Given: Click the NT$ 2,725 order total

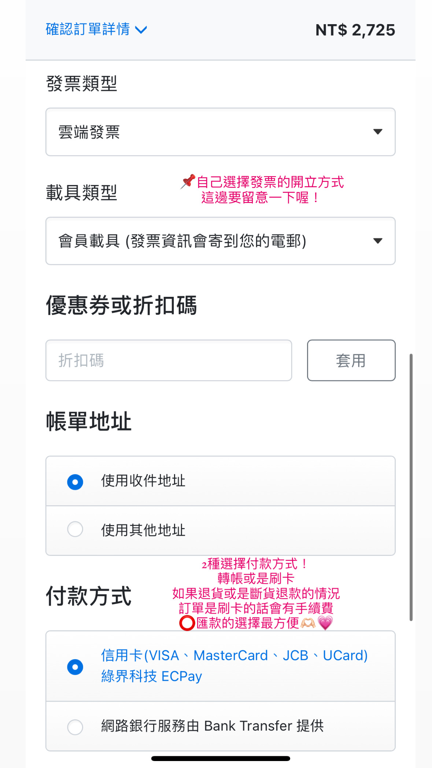Looking at the screenshot, I should pos(355,30).
